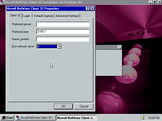Switch to the Novell NetWare Client 32 I... taskbar item
The image size is (162, 121).
35,118
